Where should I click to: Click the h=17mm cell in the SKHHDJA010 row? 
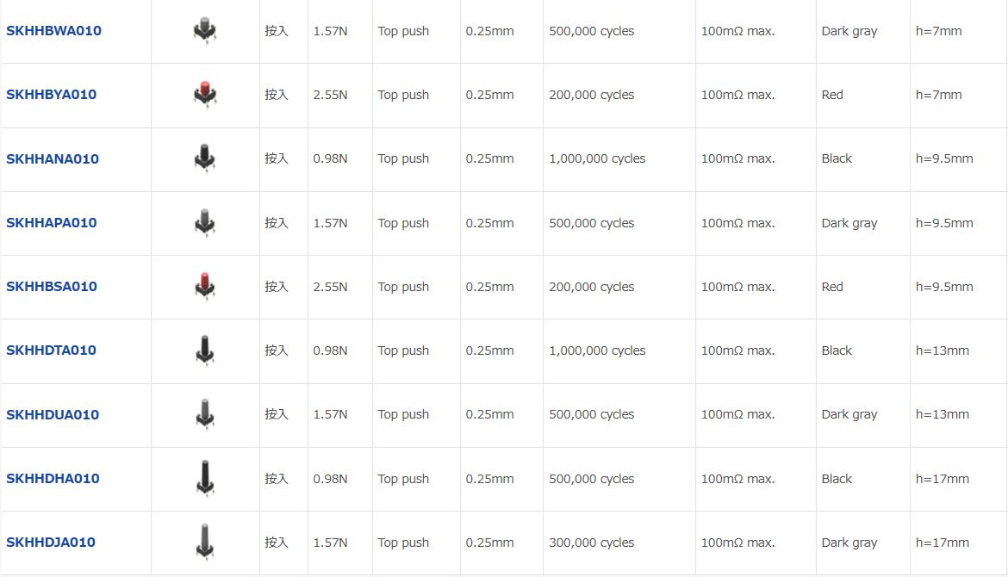(943, 543)
